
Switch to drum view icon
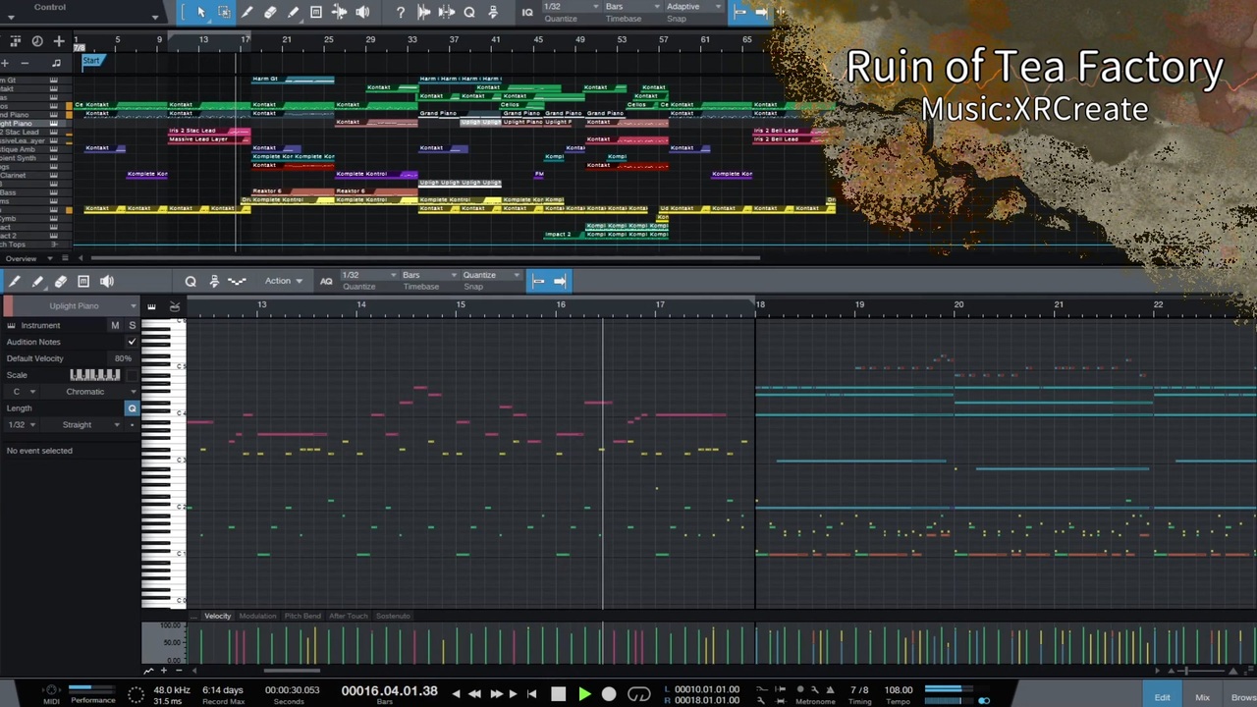pyautogui.click(x=174, y=306)
